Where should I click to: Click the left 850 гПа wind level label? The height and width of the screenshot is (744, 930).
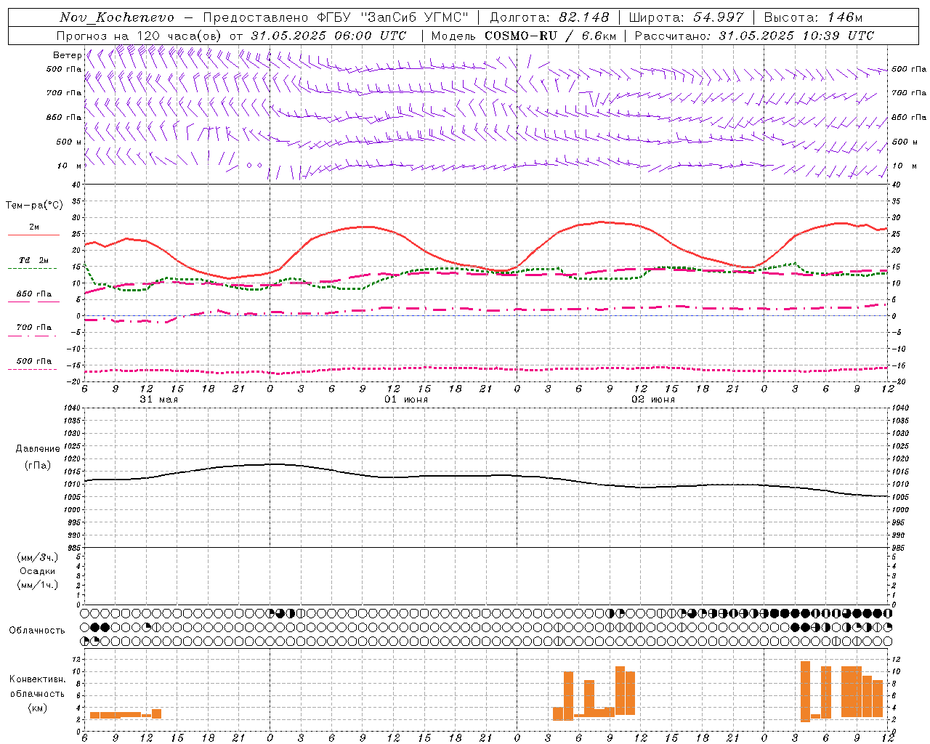[64, 117]
